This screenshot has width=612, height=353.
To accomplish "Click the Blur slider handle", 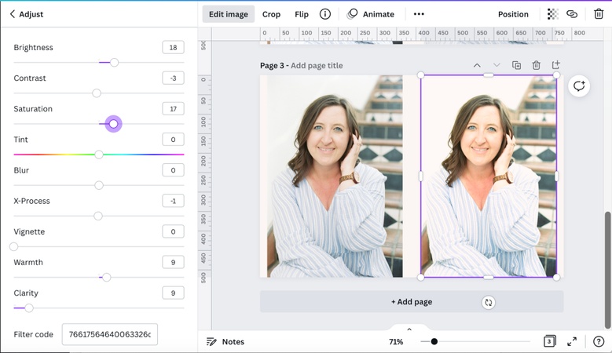I will 99,185.
